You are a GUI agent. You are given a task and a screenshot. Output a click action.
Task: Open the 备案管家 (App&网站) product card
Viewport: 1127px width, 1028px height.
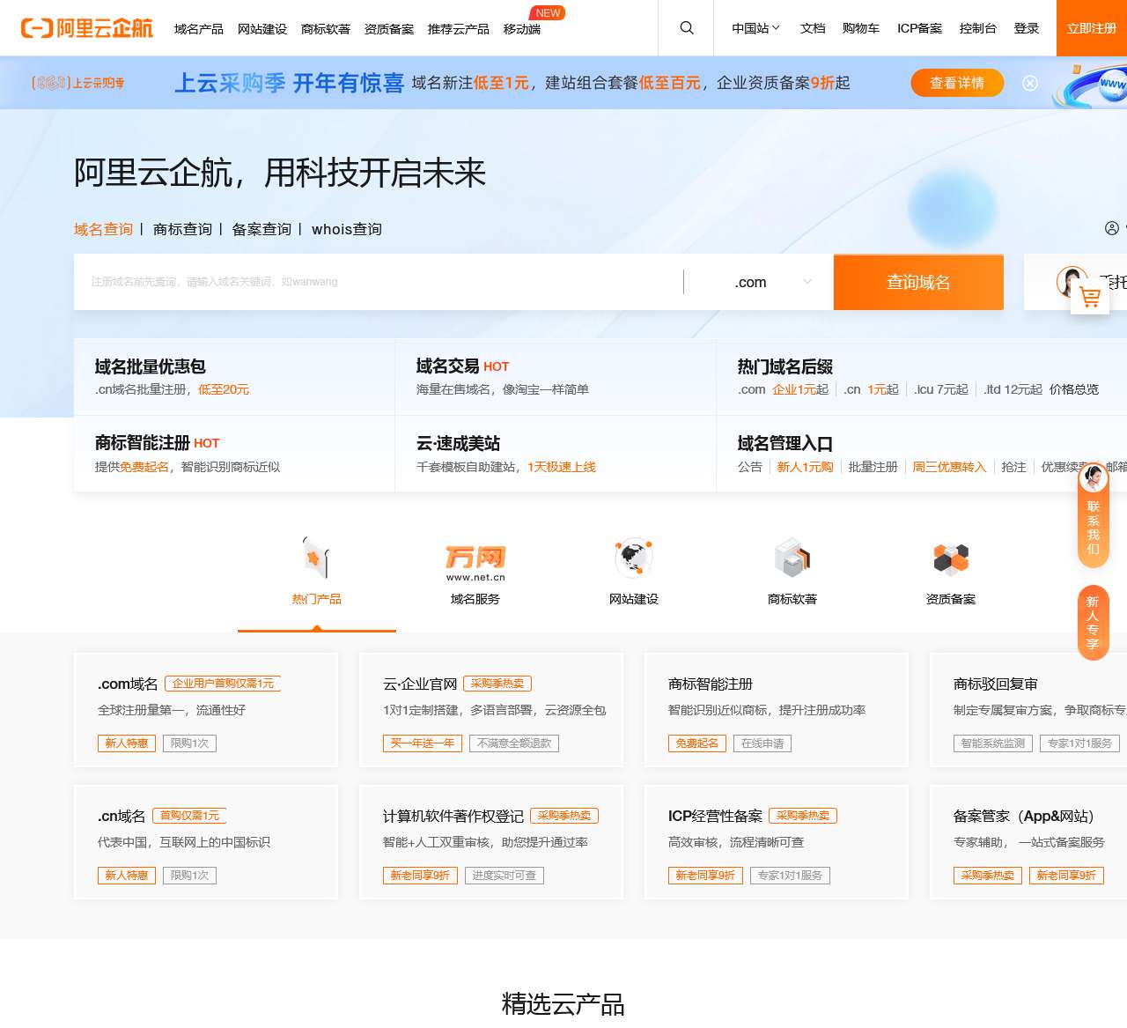tap(1028, 842)
